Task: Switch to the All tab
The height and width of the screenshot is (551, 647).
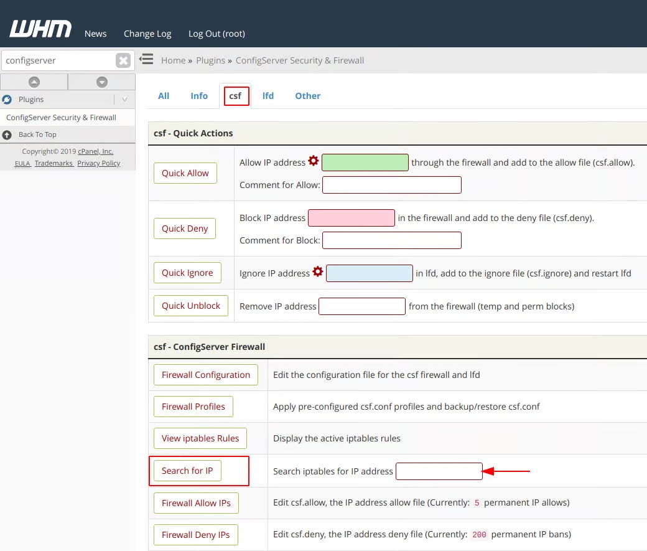Action: [x=164, y=96]
